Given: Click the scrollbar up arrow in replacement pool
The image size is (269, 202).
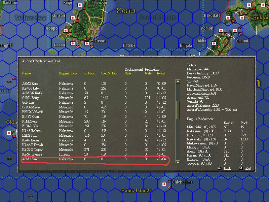Looking at the screenshot, I should (x=178, y=81).
